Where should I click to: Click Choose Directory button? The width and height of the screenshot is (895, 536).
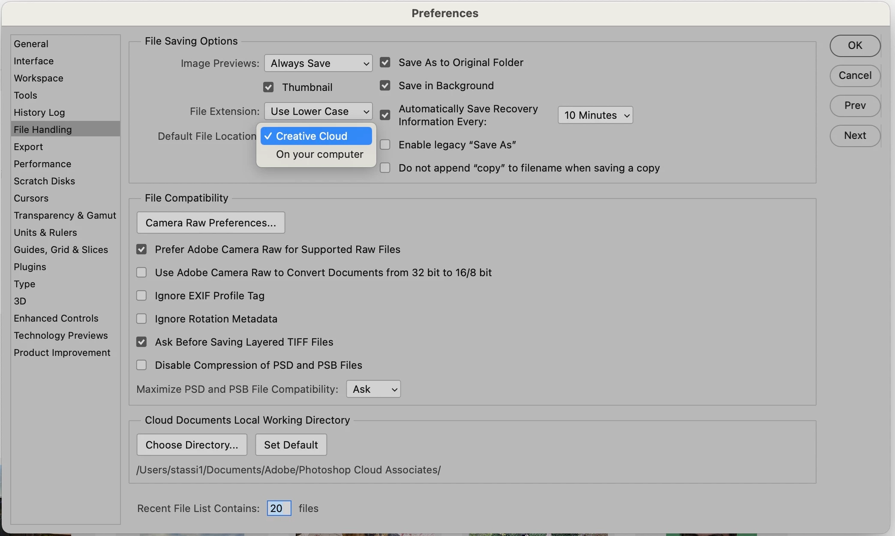click(x=192, y=445)
